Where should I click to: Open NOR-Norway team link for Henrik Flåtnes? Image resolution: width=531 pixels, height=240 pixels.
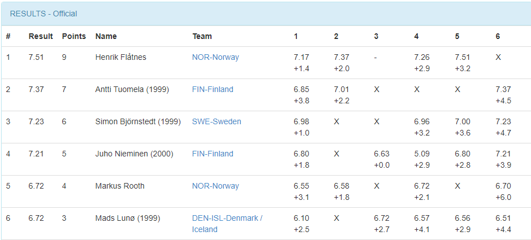(215, 57)
